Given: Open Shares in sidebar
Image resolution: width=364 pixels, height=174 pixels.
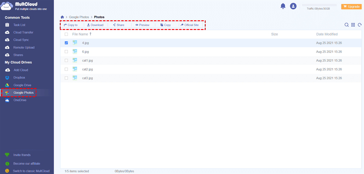Looking at the screenshot, I should [x=18, y=55].
